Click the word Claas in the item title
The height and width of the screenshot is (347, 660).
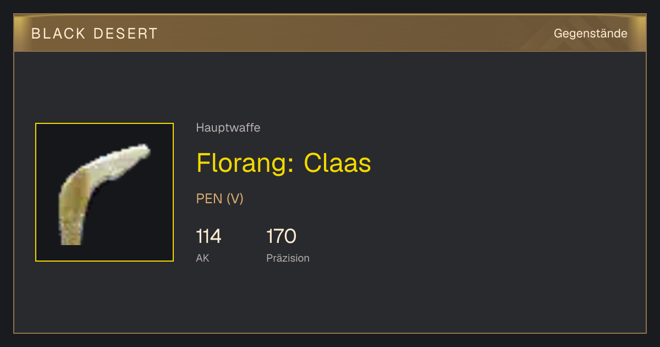[338, 163]
